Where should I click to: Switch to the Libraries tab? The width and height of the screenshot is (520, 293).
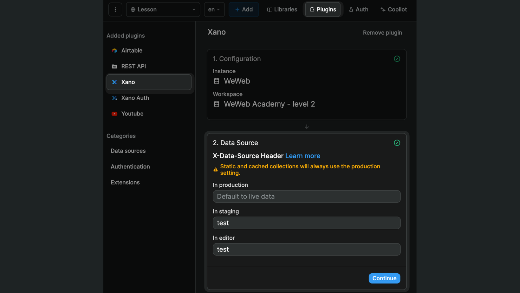(x=282, y=10)
